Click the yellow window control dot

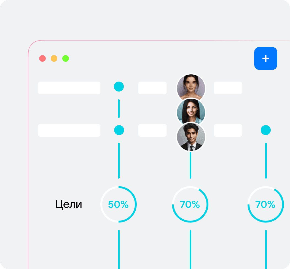tap(54, 58)
